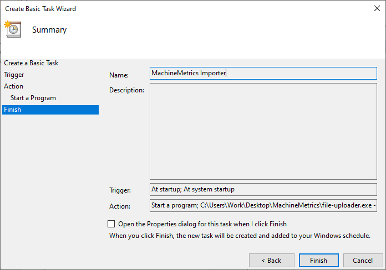
Task: Click the Trigger field At startup text
Action: click(x=263, y=189)
